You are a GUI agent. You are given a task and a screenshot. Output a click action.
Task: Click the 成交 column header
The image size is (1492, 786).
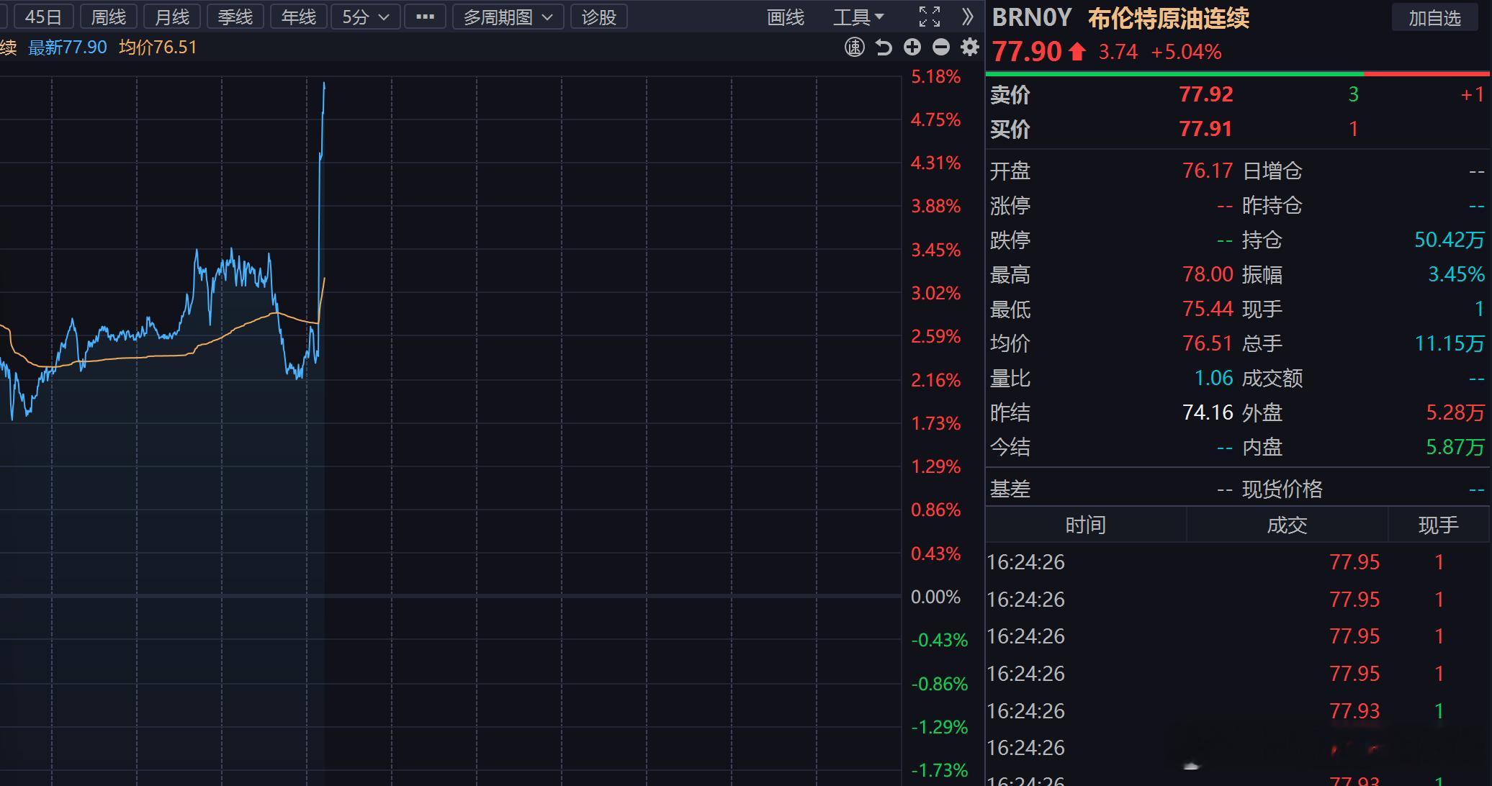tap(1287, 525)
